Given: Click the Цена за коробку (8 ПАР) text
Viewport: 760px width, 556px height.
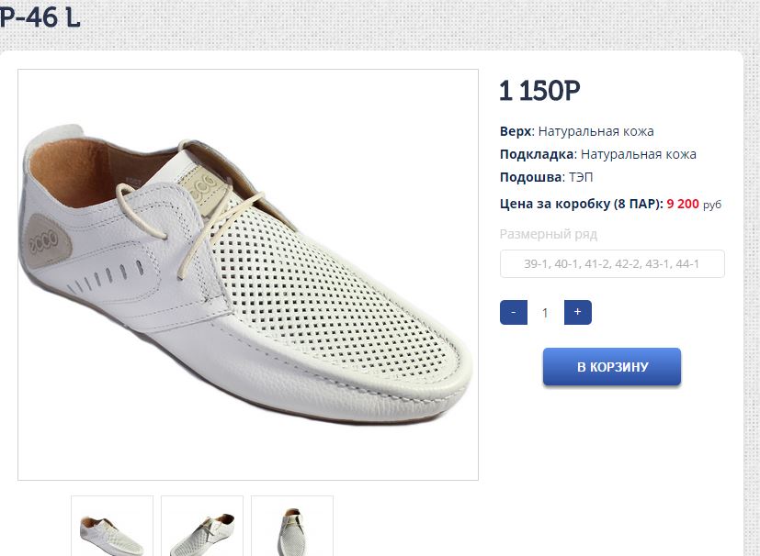Looking at the screenshot, I should [581, 204].
